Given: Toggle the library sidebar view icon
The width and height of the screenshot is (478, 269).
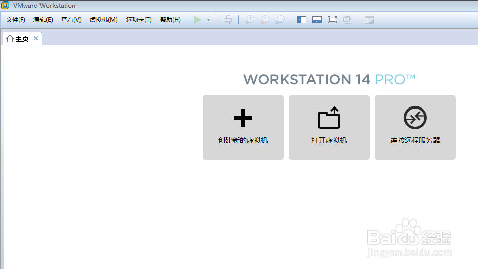Looking at the screenshot, I should tap(301, 20).
